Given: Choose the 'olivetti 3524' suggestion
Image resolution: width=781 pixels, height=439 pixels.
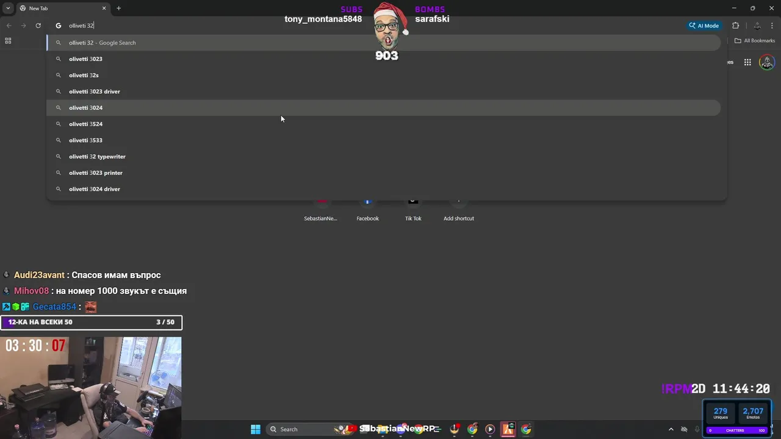Looking at the screenshot, I should pos(383,124).
